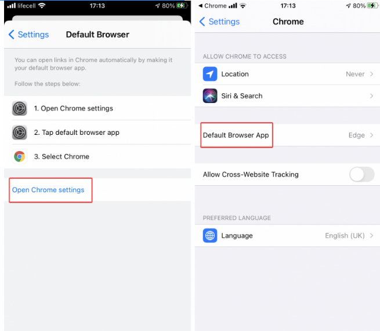Toggle Allow Cross-Website Tracking switch
Screen dimensions: 380x331
pos(362,174)
